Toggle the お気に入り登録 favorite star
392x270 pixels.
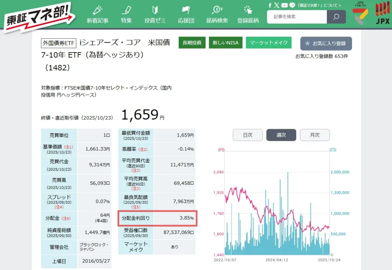coord(325,44)
